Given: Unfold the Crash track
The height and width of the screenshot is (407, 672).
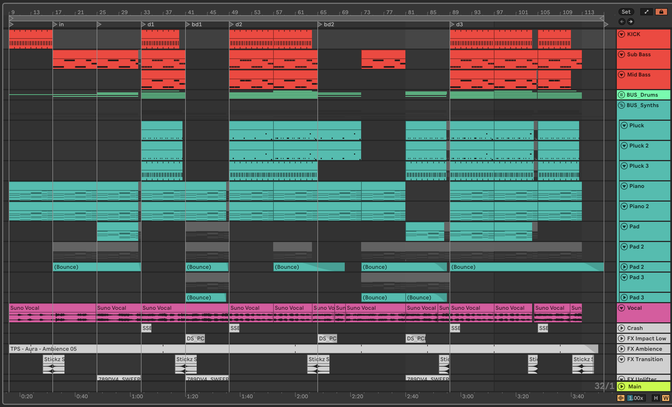Looking at the screenshot, I should (x=621, y=328).
